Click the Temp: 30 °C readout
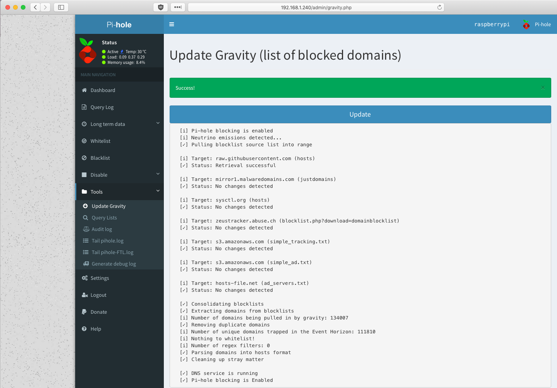 click(136, 52)
